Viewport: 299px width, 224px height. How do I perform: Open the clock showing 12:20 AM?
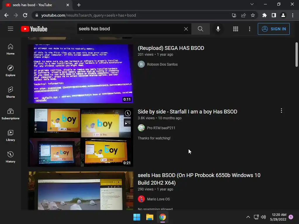point(278,217)
